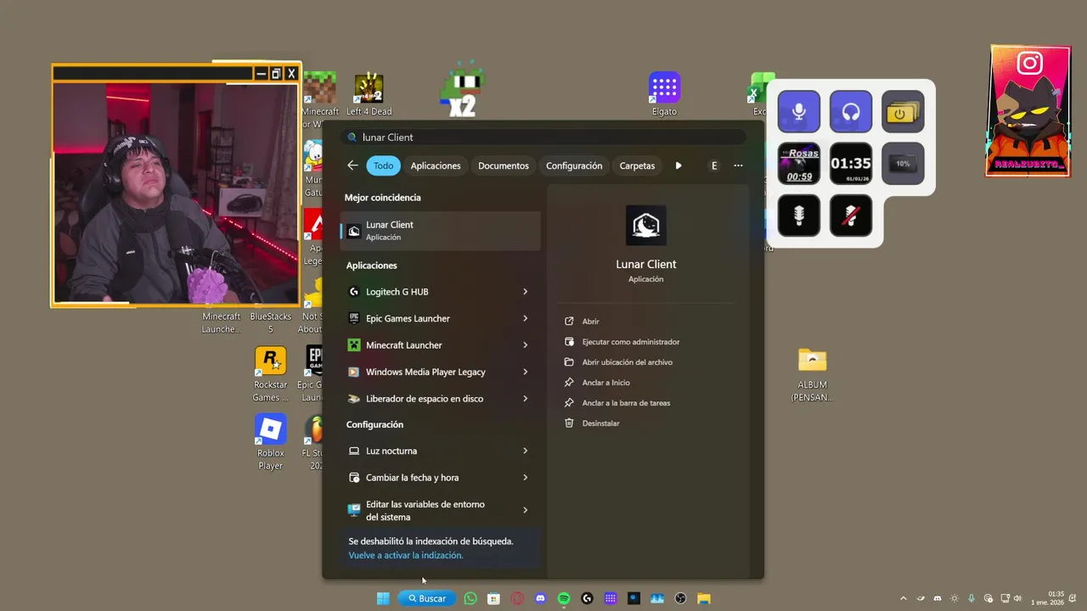Go back with the search panel arrow
This screenshot has height=611, width=1087.
tap(352, 165)
